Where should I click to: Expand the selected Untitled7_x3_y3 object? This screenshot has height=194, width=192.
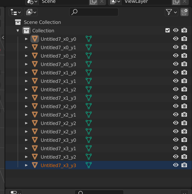tap(26, 165)
